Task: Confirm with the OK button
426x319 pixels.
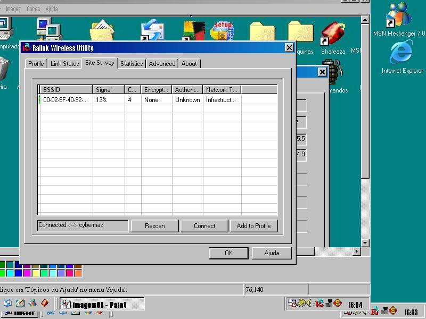Action: coord(228,253)
